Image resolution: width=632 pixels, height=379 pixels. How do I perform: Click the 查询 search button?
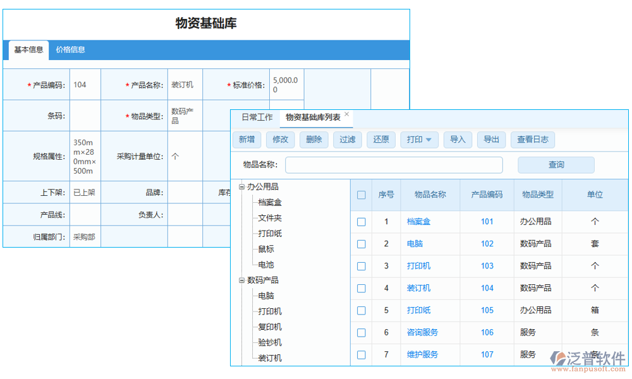pyautogui.click(x=556, y=164)
